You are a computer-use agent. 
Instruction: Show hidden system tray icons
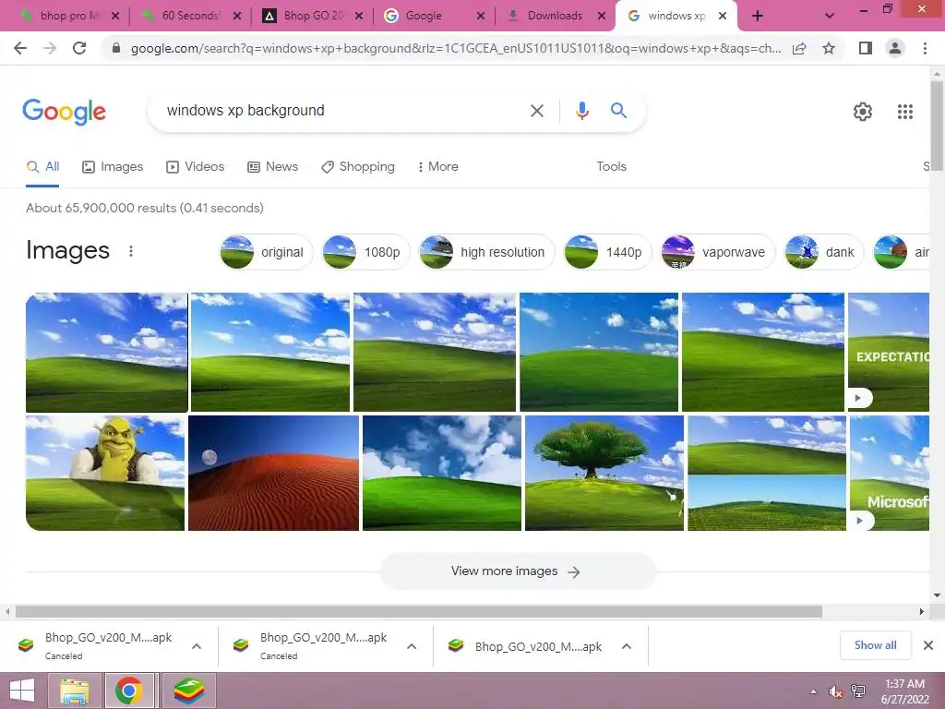pyautogui.click(x=813, y=691)
